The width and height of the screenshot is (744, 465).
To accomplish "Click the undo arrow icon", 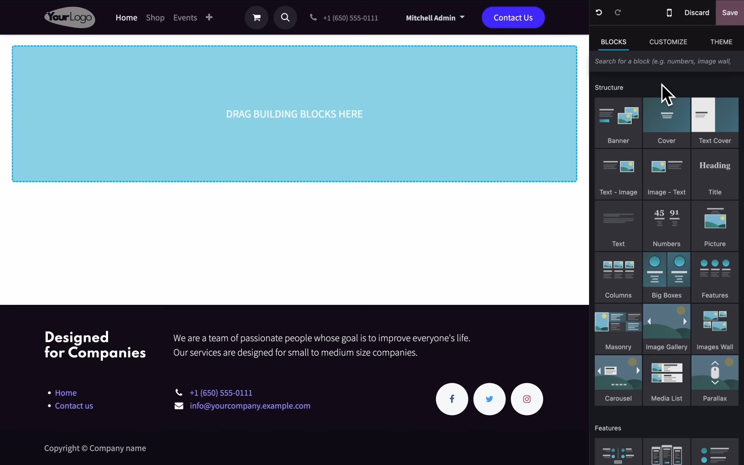I will pos(599,12).
